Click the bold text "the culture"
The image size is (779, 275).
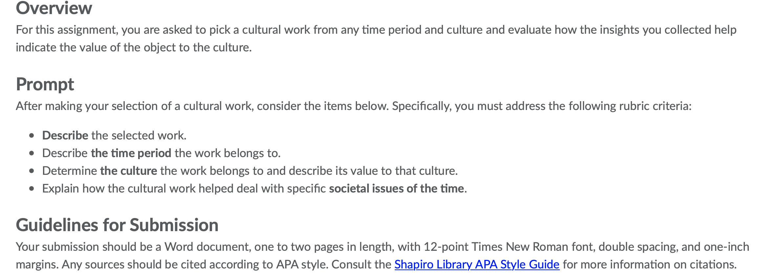129,171
